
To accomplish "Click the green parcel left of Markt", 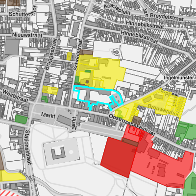I will point(21,119).
